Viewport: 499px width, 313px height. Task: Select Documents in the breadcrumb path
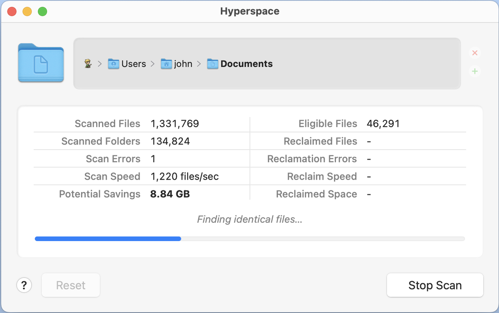click(246, 64)
